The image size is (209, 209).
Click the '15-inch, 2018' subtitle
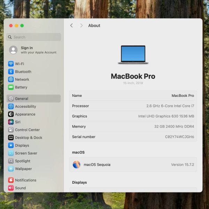pyautogui.click(x=133, y=83)
